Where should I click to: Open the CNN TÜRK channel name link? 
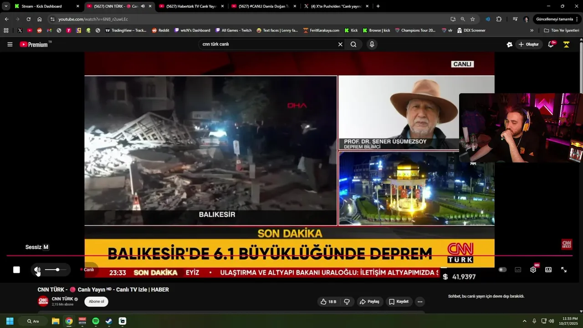62,299
